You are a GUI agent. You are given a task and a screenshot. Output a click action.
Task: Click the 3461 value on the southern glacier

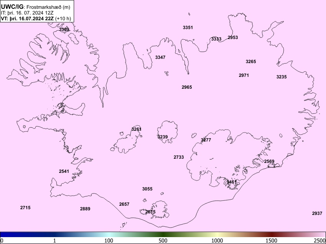[231, 182]
